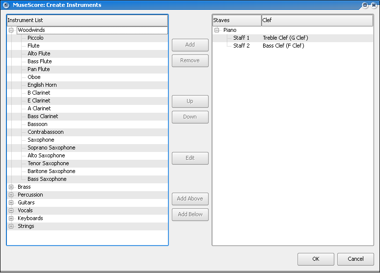
Task: Click the Instrument List column header
Action: point(87,20)
